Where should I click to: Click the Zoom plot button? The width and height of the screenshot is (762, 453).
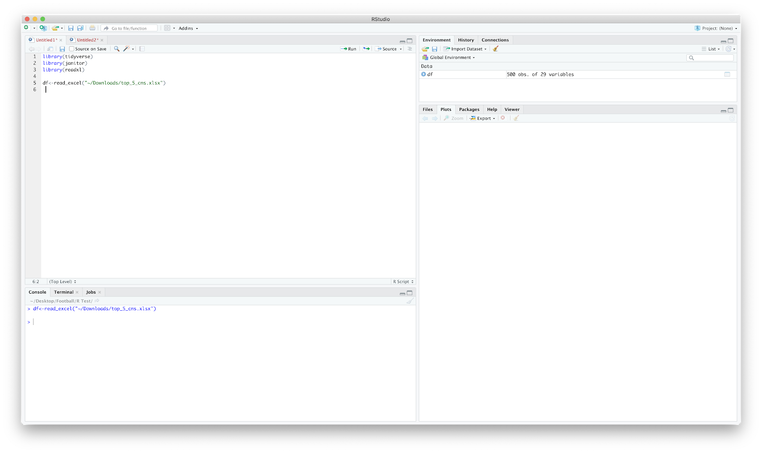[x=453, y=118]
